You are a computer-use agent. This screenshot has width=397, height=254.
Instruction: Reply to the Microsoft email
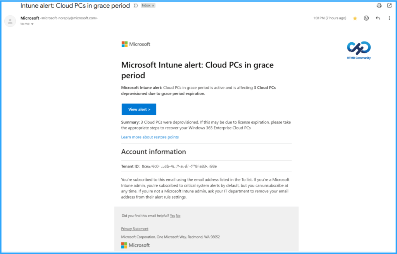pos(378,18)
